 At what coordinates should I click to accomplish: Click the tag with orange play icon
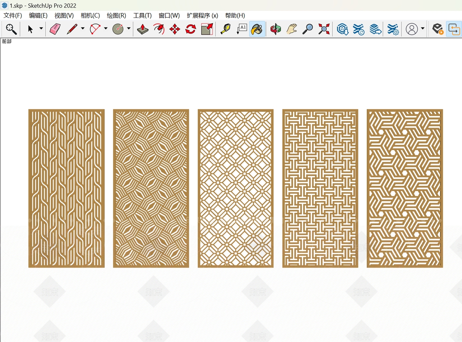point(438,29)
